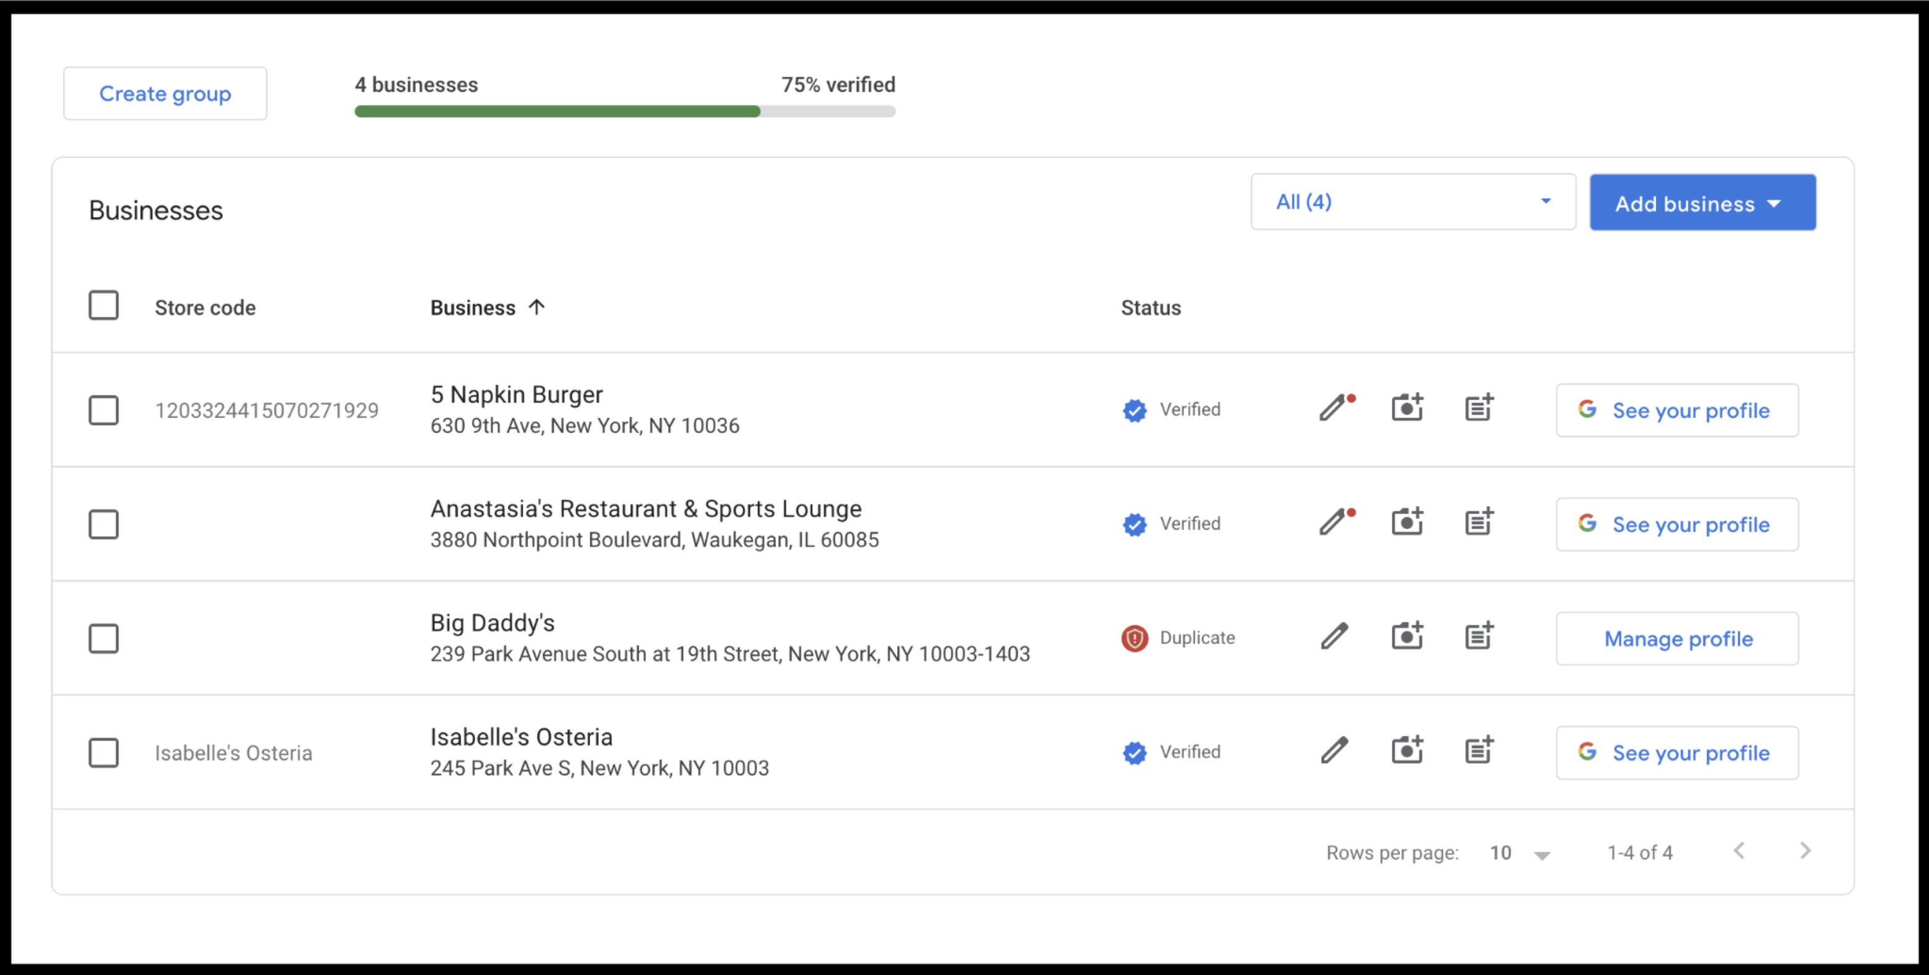Screen dimensions: 1929x975
Task: Click address 630 9th Ave, New York
Action: tap(584, 426)
